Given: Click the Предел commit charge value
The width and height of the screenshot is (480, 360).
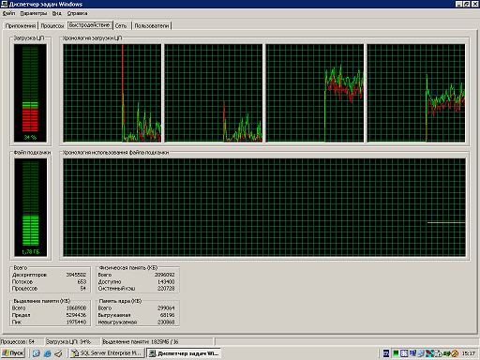Looking at the screenshot, I should 76,315.
